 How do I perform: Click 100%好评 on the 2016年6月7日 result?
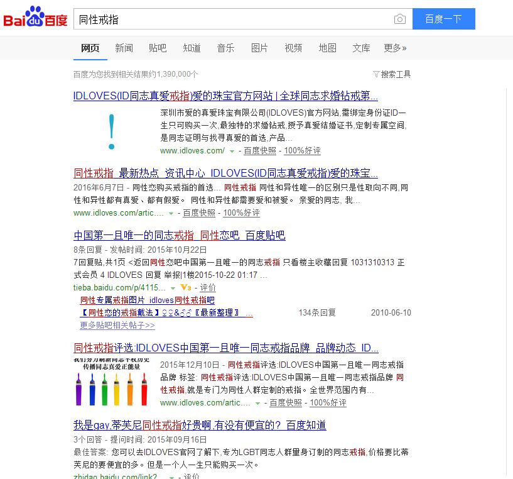242,213
